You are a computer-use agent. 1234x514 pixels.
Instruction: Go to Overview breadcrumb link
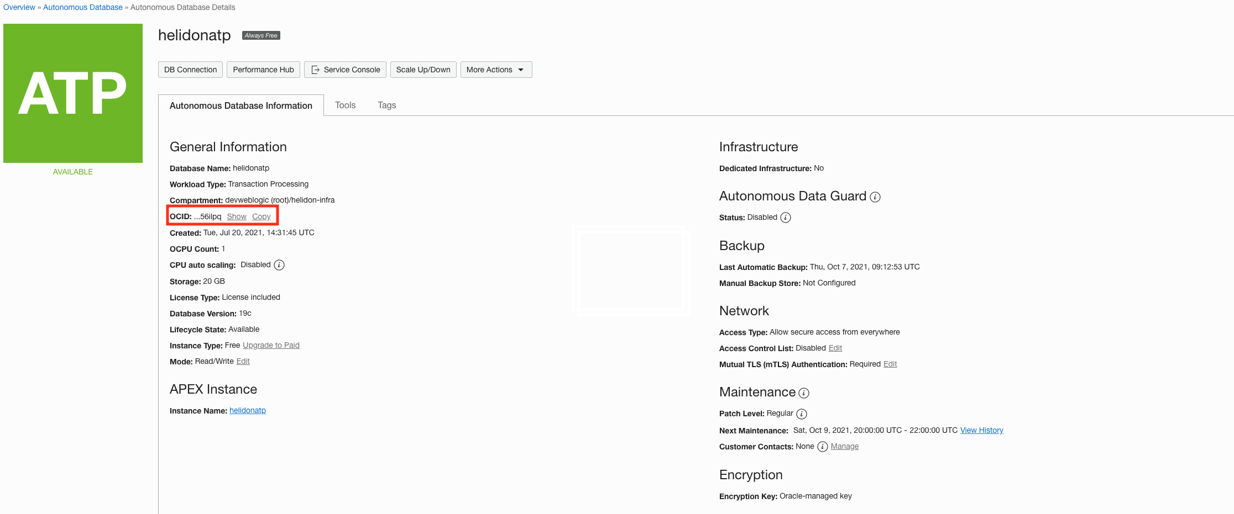[x=19, y=7]
